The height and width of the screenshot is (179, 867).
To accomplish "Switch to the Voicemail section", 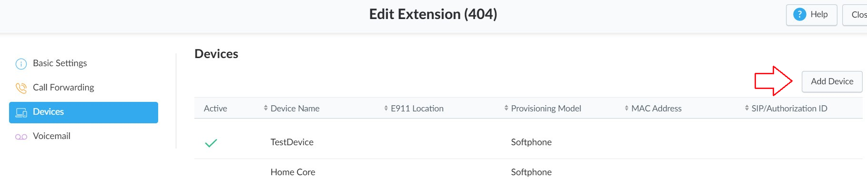I will pos(51,136).
